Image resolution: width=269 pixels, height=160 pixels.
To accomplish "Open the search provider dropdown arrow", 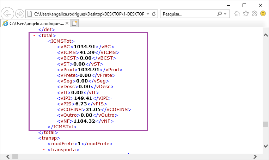I will (x=226, y=14).
